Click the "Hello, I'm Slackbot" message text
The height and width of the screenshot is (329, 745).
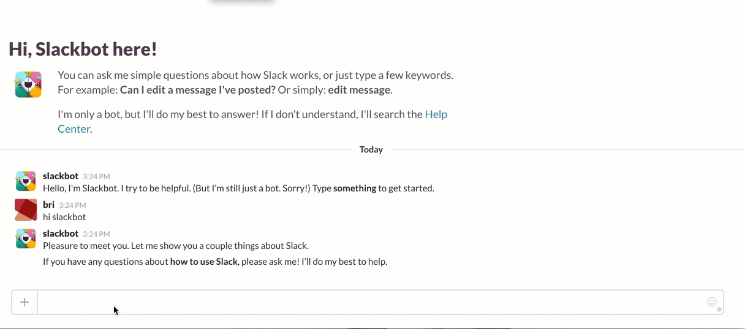pyautogui.click(x=238, y=188)
